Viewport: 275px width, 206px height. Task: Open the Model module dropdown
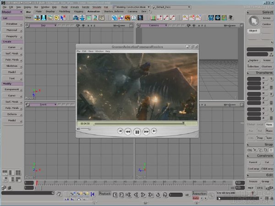coord(12,12)
